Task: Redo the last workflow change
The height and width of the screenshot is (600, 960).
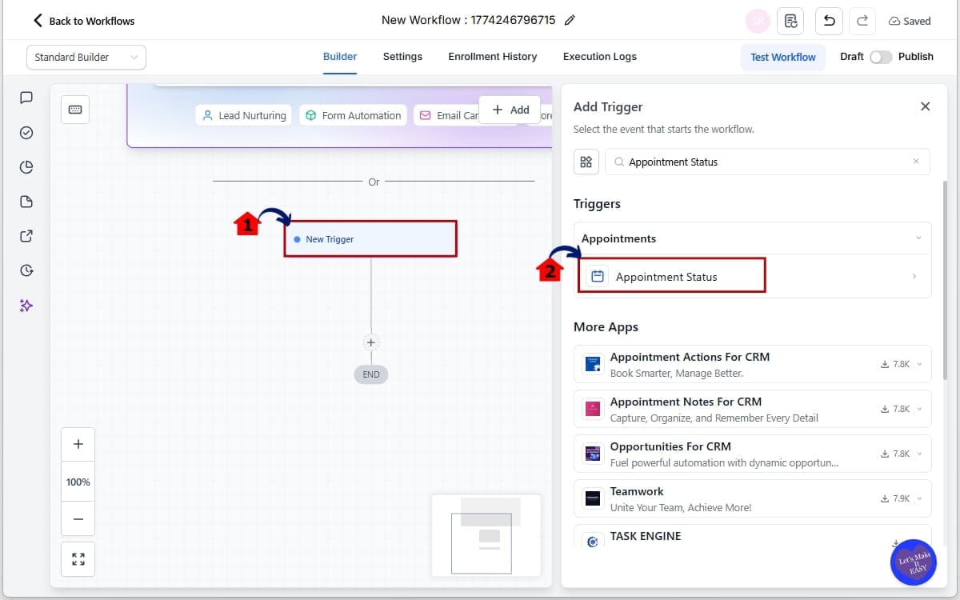Action: pos(862,21)
